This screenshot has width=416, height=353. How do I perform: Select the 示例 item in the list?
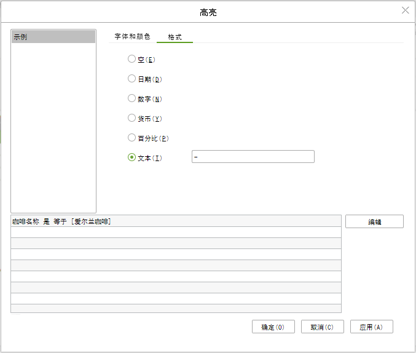tap(53, 38)
